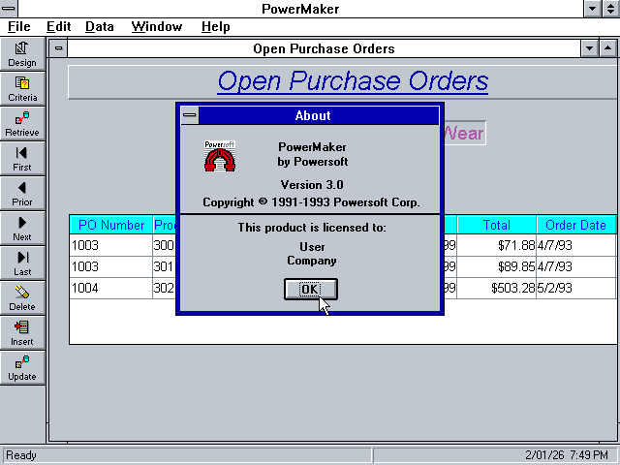Jump to Last record
Image resolution: width=620 pixels, height=465 pixels.
click(x=22, y=263)
